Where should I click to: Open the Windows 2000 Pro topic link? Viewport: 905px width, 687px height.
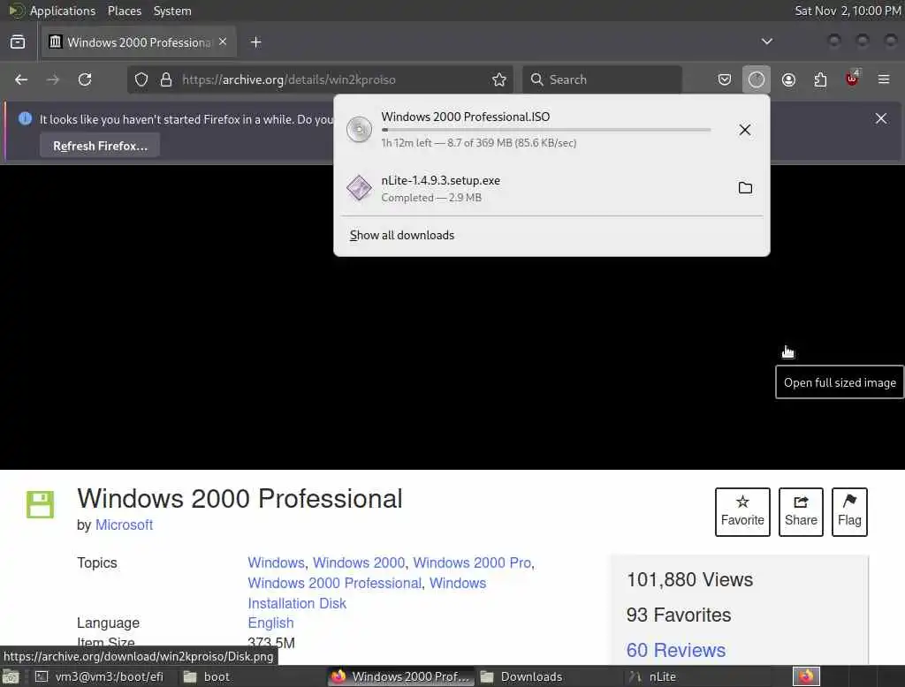point(472,562)
